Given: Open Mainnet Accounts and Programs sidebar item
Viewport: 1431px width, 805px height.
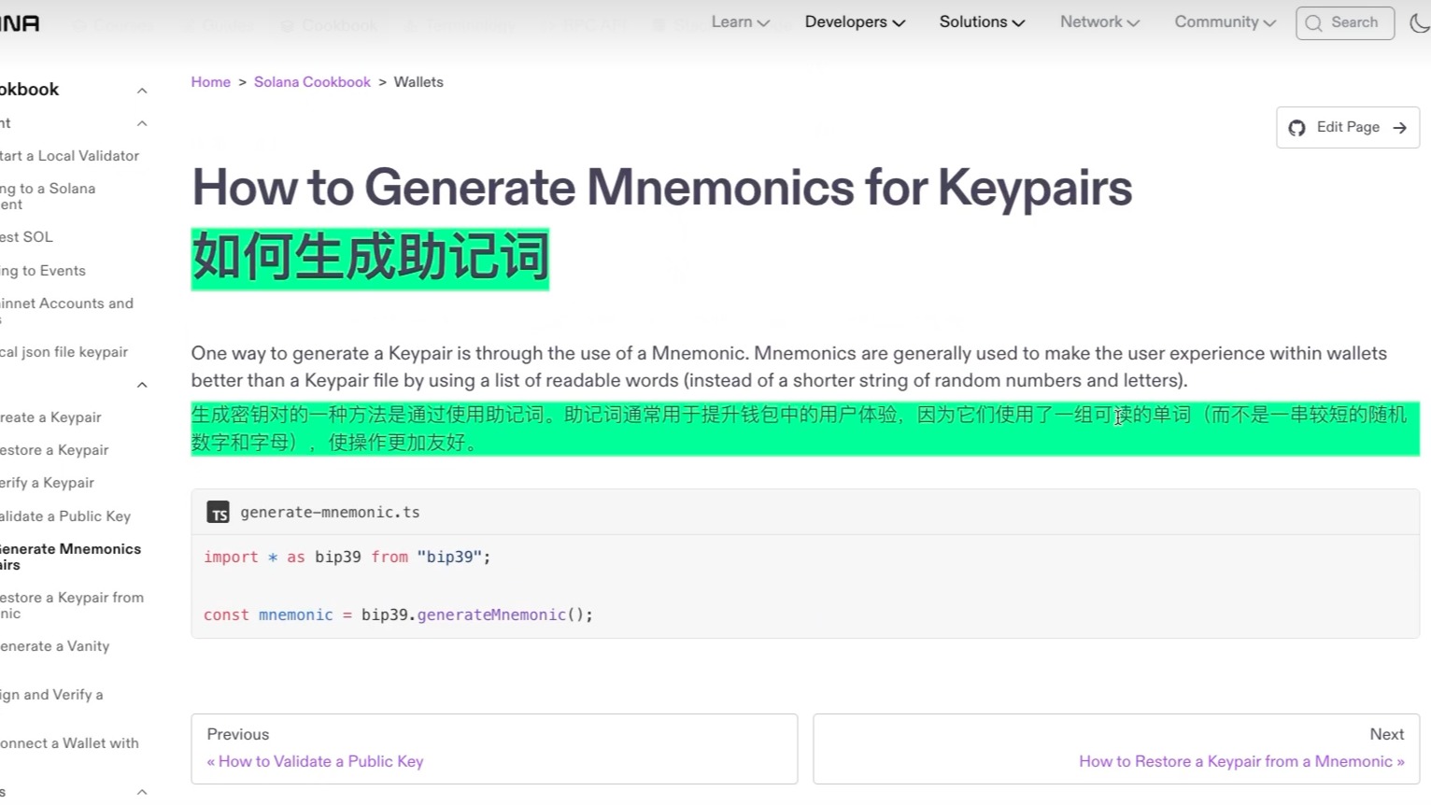Looking at the screenshot, I should coord(67,311).
